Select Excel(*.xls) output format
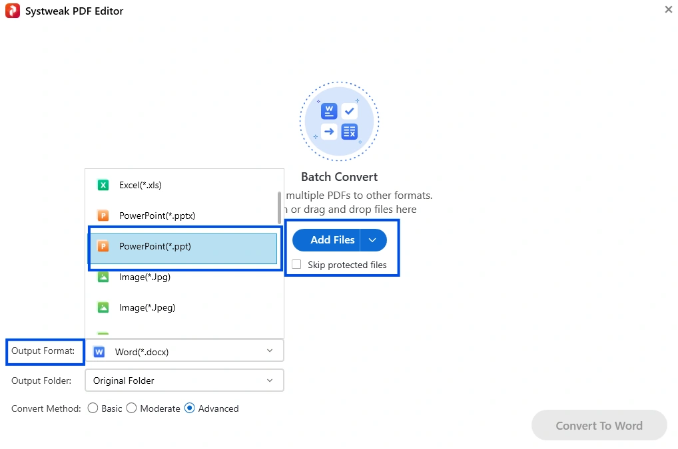678x449 pixels. coord(182,185)
